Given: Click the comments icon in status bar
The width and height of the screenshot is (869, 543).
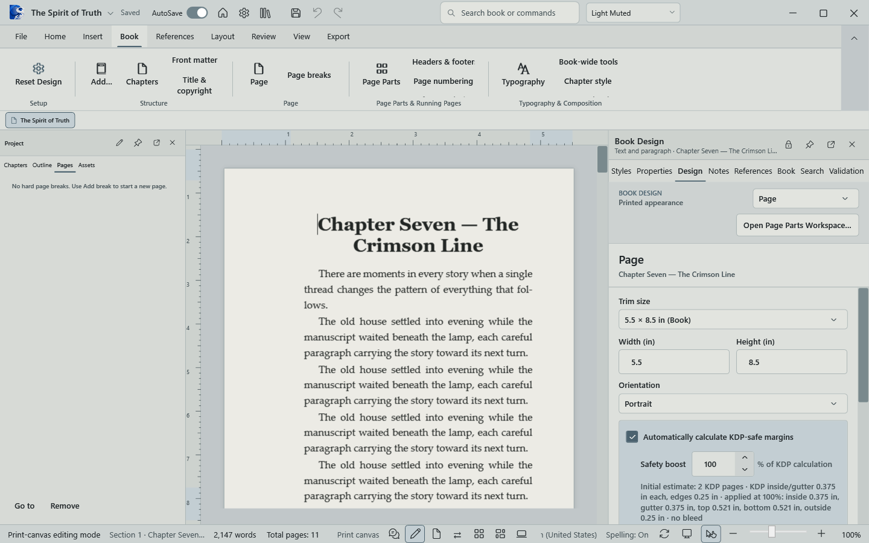Looking at the screenshot, I should point(394,534).
